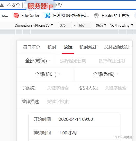Open the EduCoder bookmark icon
The image size is (136, 141).
tap(16, 15)
